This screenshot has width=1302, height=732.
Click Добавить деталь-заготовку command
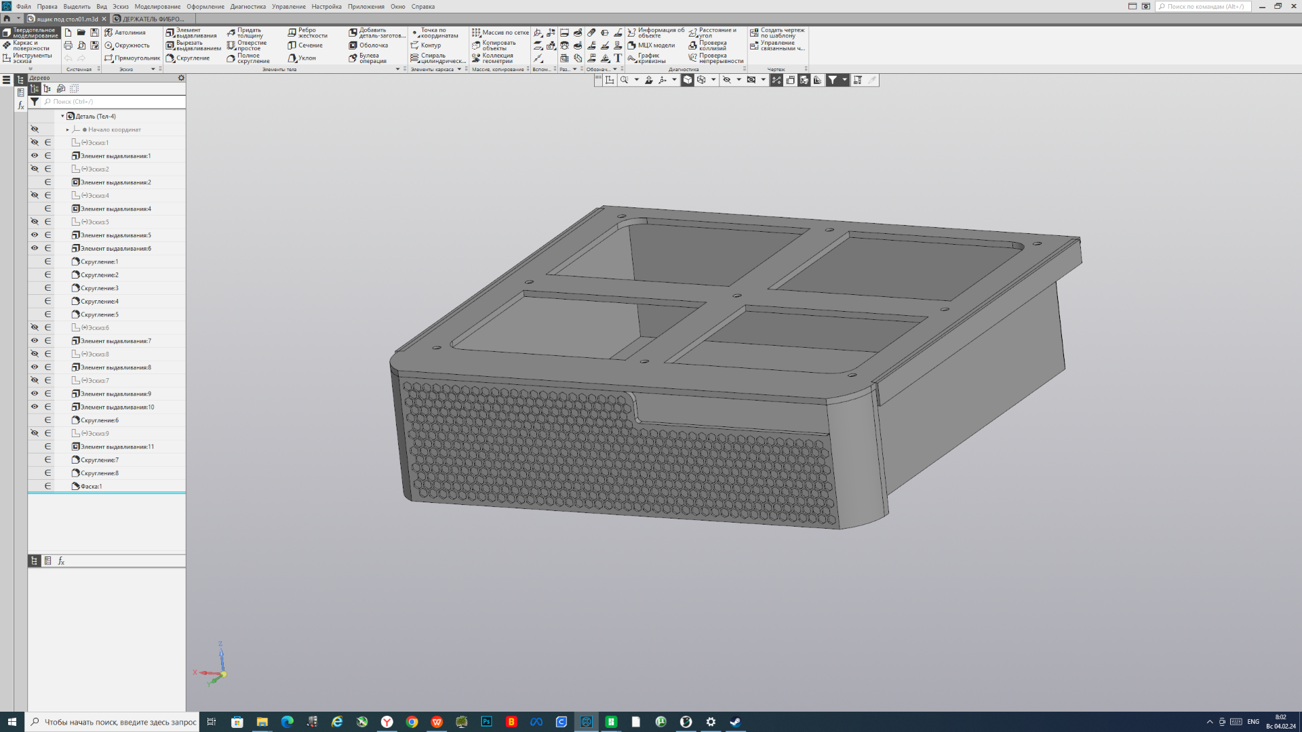(376, 33)
